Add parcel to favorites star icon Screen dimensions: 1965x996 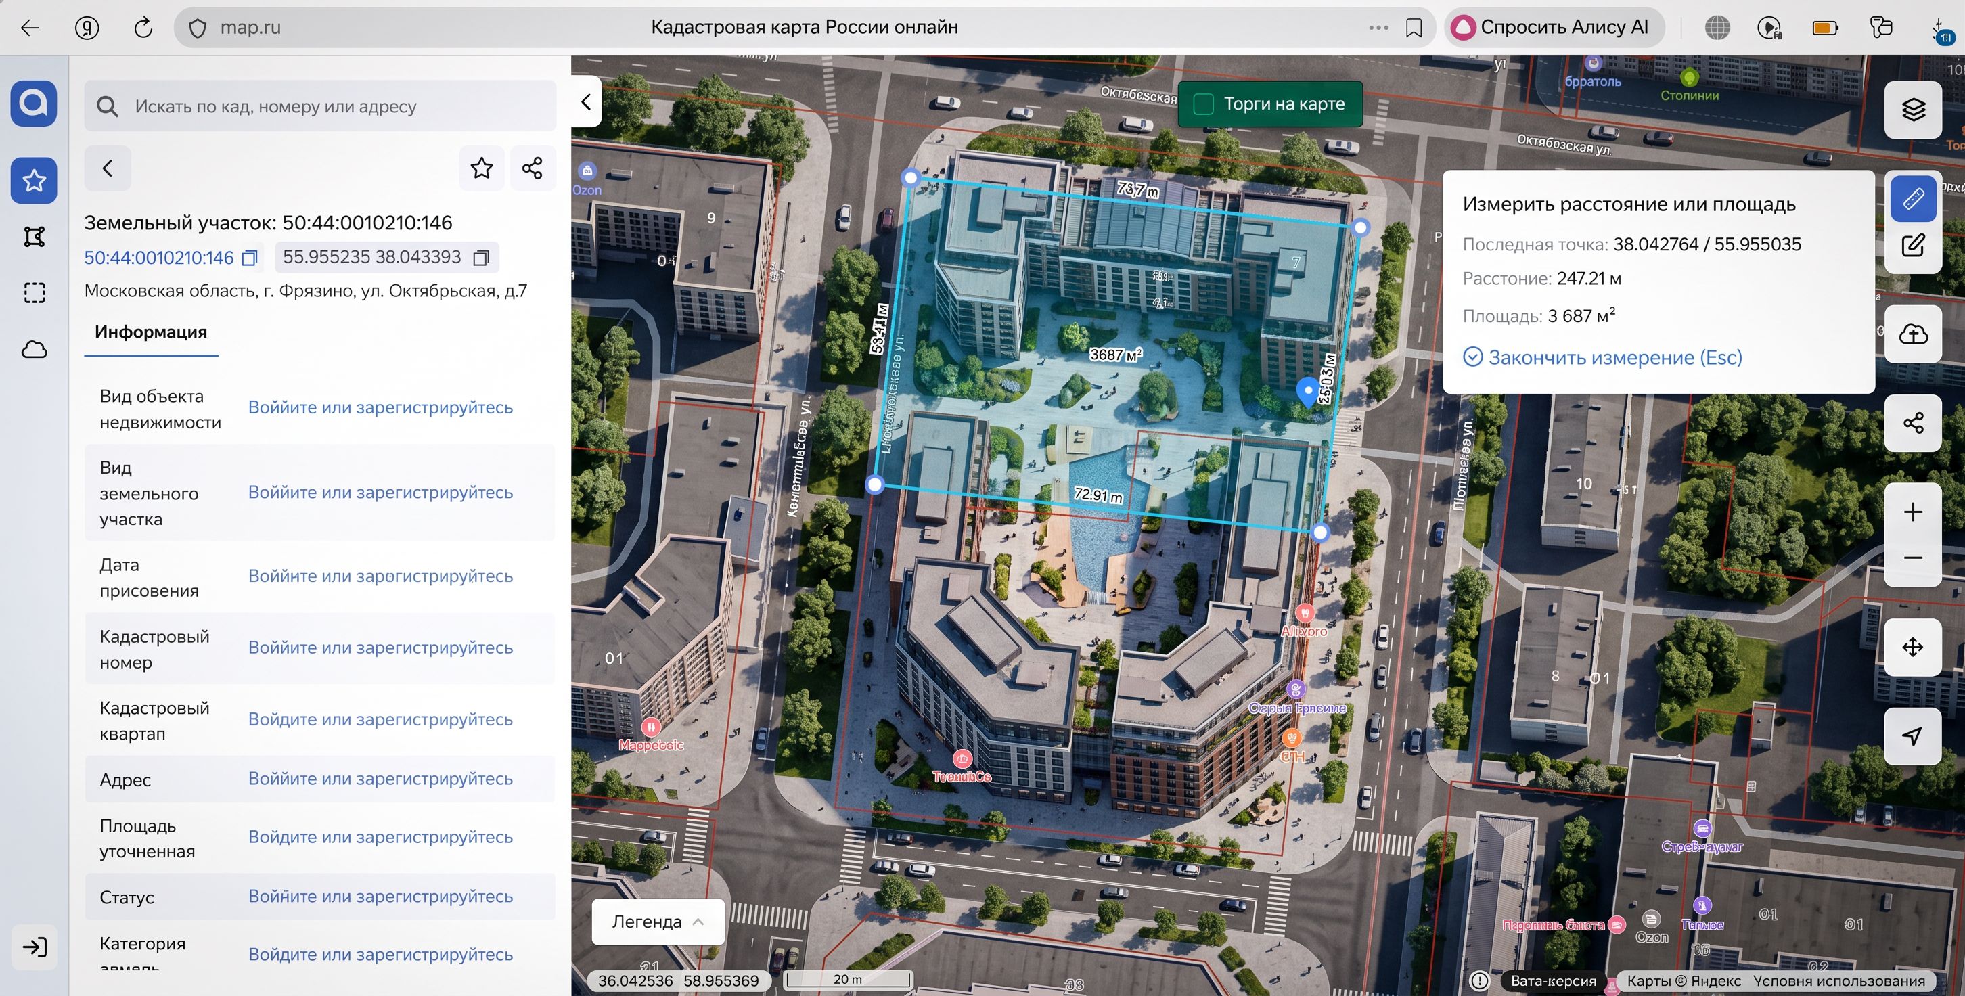click(x=481, y=168)
